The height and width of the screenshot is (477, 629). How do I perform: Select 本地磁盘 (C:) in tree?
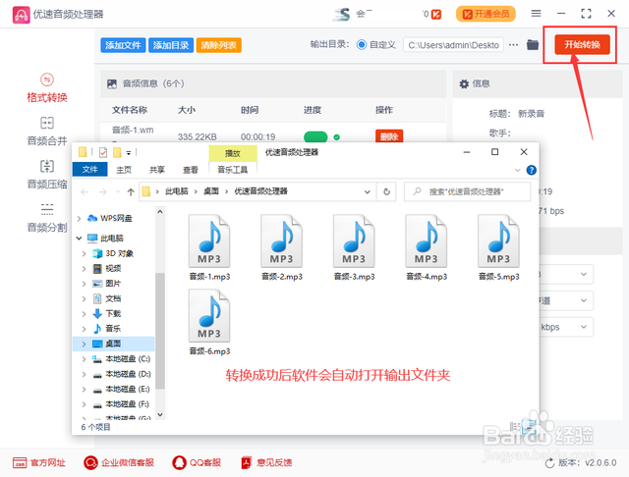(x=127, y=359)
